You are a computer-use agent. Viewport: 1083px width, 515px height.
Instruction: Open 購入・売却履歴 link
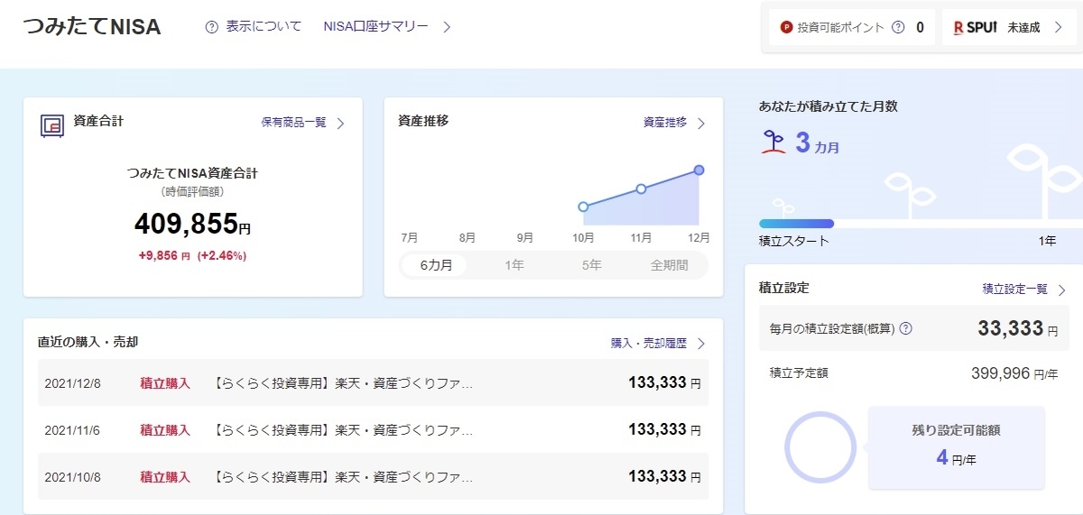click(x=649, y=344)
